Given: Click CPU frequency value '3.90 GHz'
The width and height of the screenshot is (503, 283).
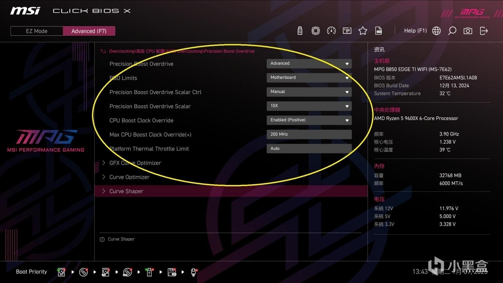Looking at the screenshot, I should click(449, 134).
